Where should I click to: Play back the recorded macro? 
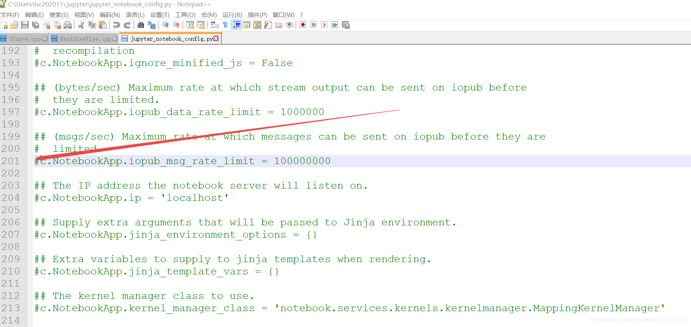(x=324, y=25)
